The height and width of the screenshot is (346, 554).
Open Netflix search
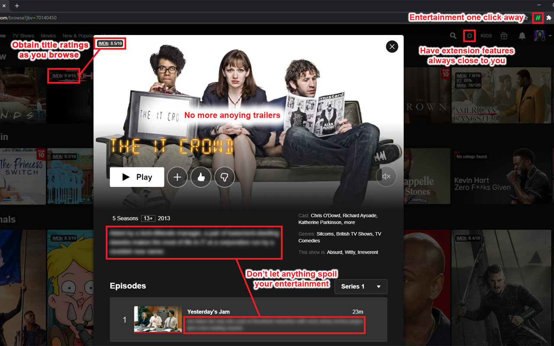(453, 35)
